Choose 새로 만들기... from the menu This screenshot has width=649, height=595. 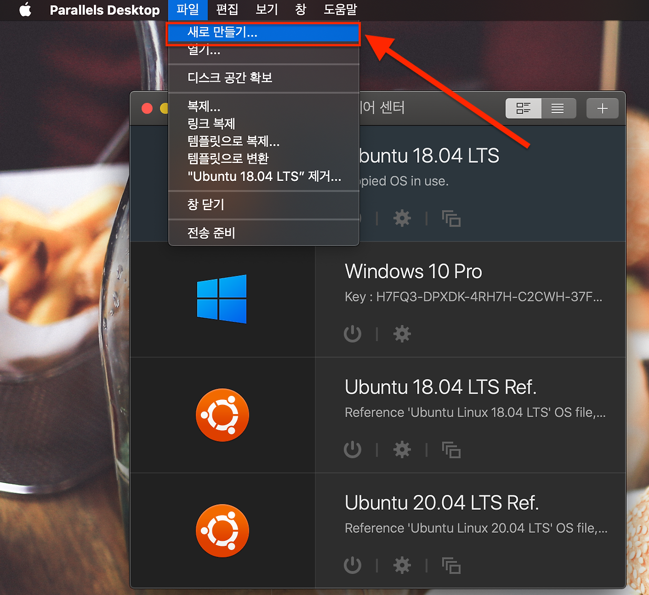coord(264,32)
